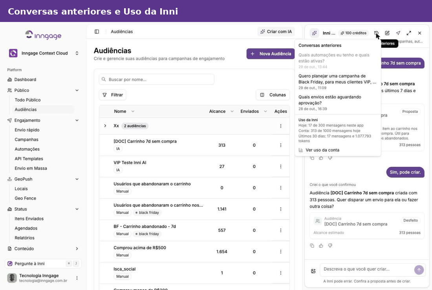Screen dimensions: 432x290
Task: Collapse the Status sidebar section
Action: 77,209
